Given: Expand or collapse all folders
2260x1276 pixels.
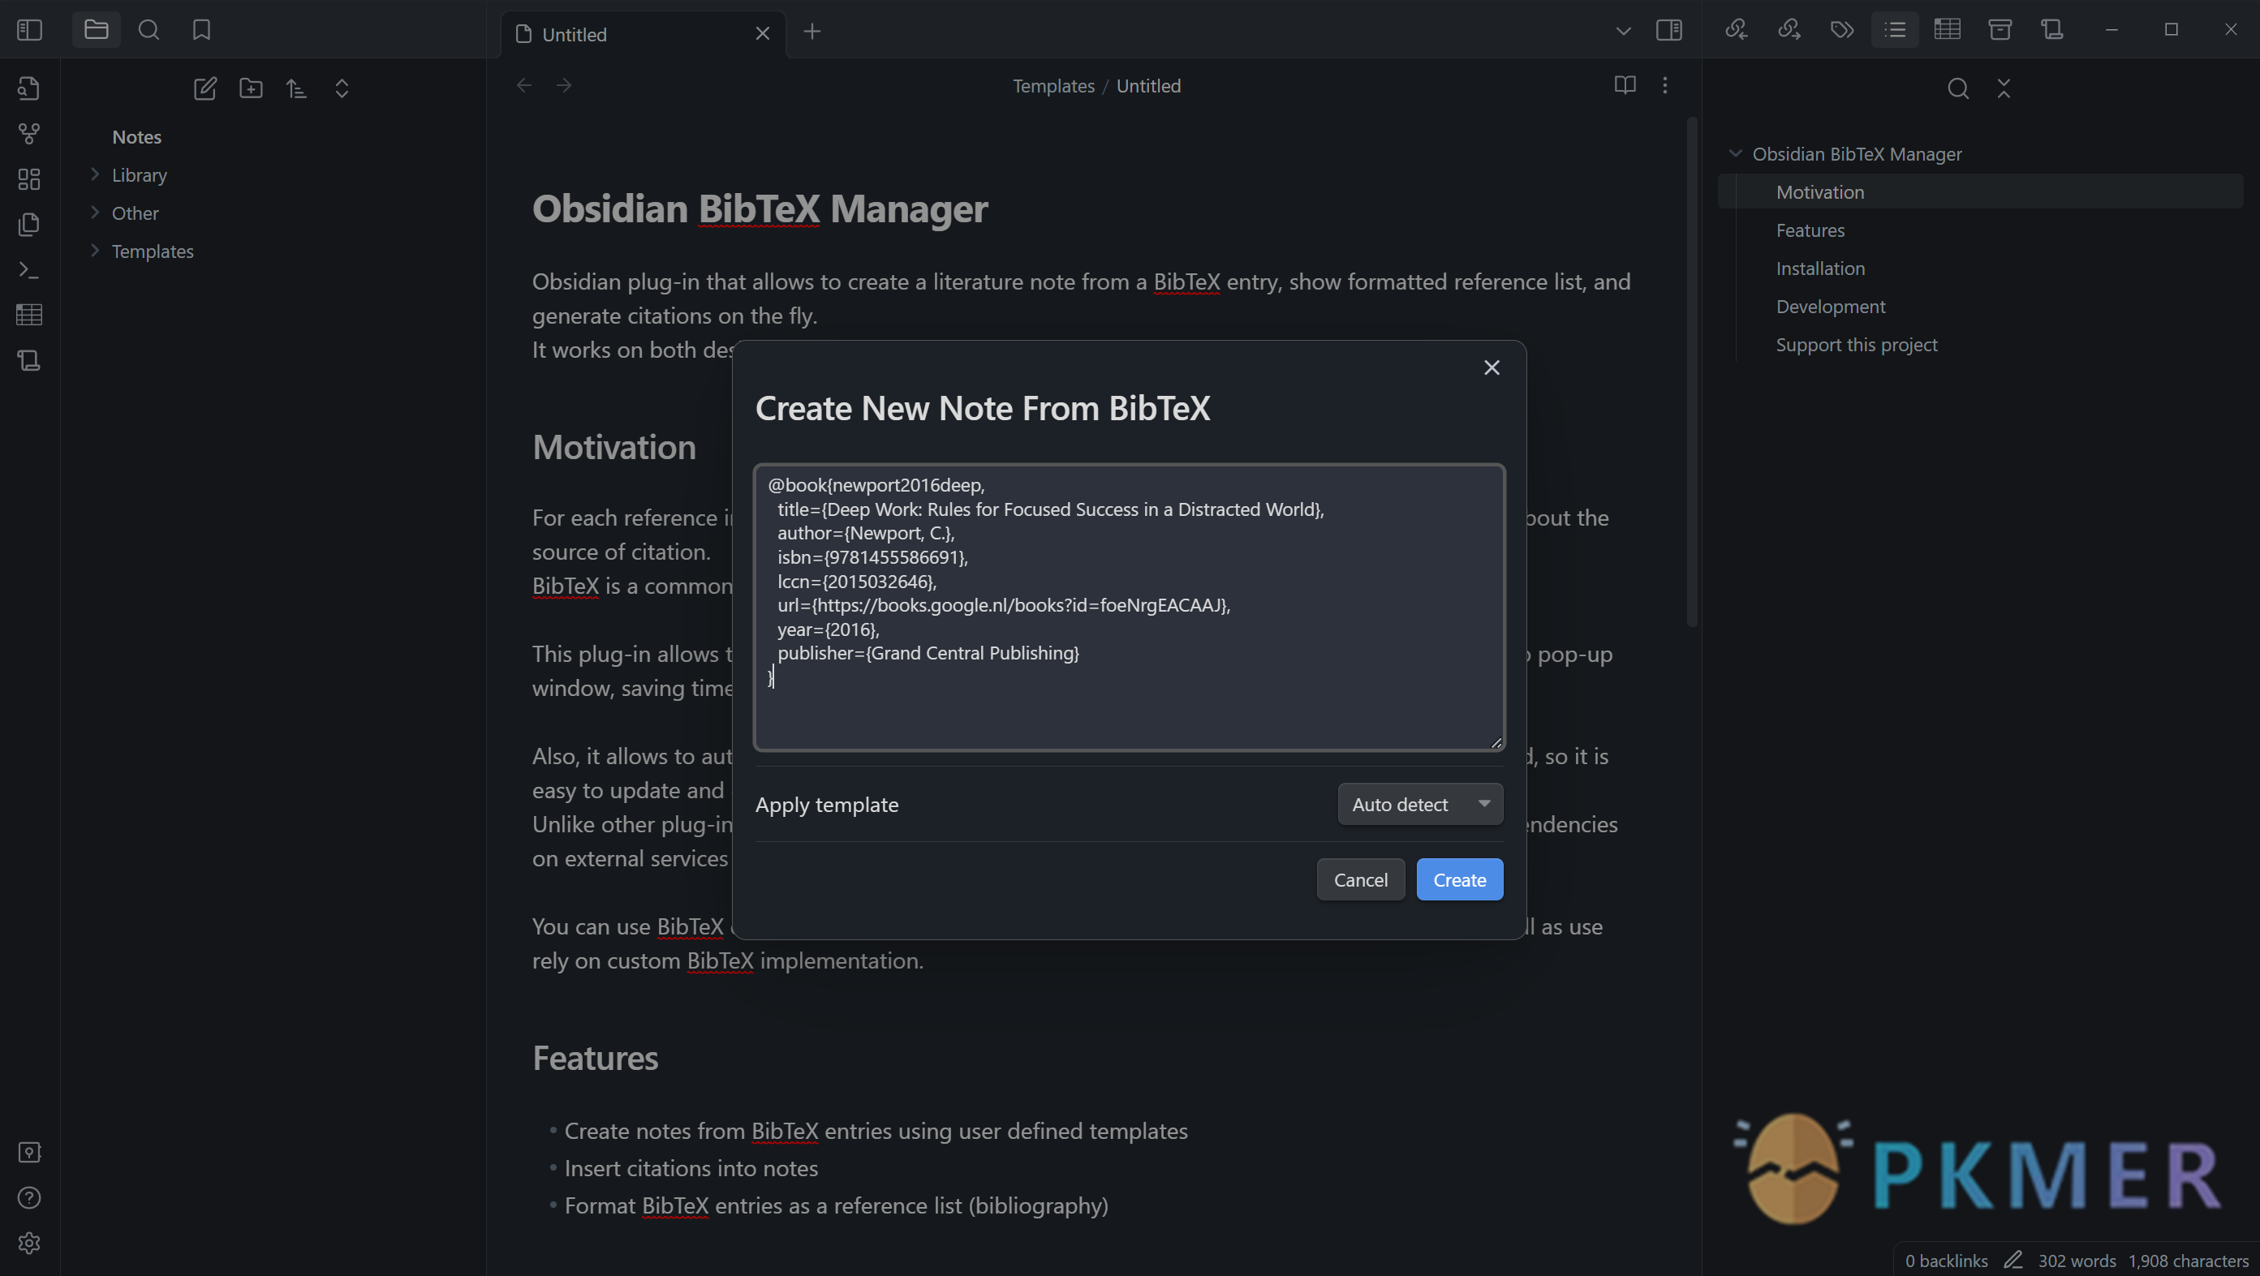Looking at the screenshot, I should click(342, 88).
